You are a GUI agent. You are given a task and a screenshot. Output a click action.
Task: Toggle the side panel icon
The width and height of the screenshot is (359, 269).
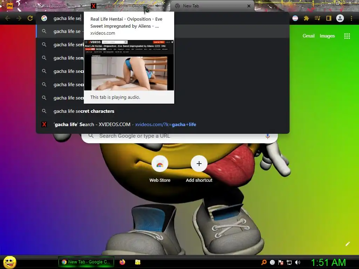tap(329, 18)
